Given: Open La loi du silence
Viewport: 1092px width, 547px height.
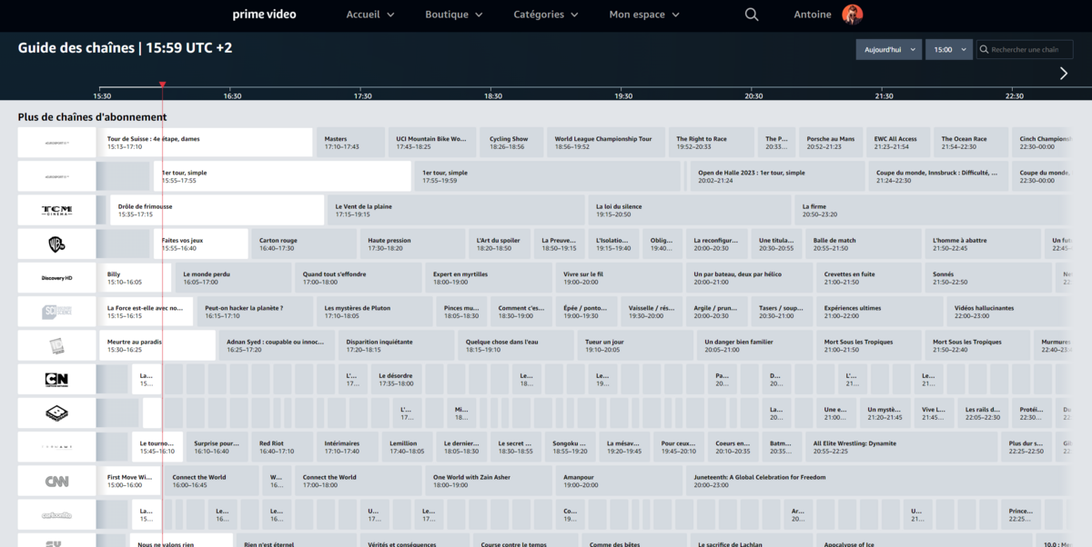Looking at the screenshot, I should coord(691,210).
